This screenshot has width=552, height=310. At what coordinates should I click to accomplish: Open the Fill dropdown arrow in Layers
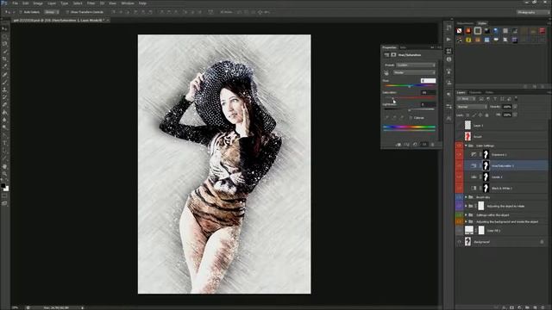point(515,115)
